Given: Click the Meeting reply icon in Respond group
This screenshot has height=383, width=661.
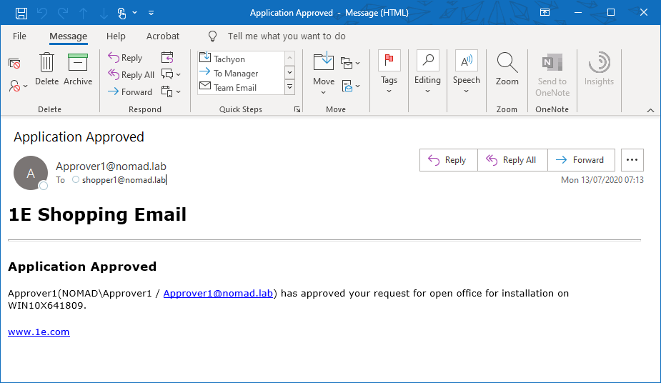Looking at the screenshot, I should tap(167, 58).
